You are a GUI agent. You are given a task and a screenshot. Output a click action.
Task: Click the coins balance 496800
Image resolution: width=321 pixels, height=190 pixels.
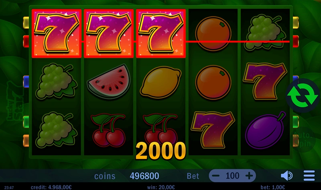(x=144, y=176)
